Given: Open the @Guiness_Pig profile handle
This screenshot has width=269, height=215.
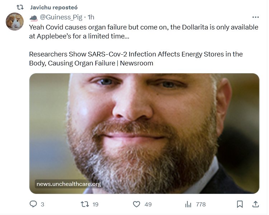Looking at the screenshot, I should pos(61,17).
